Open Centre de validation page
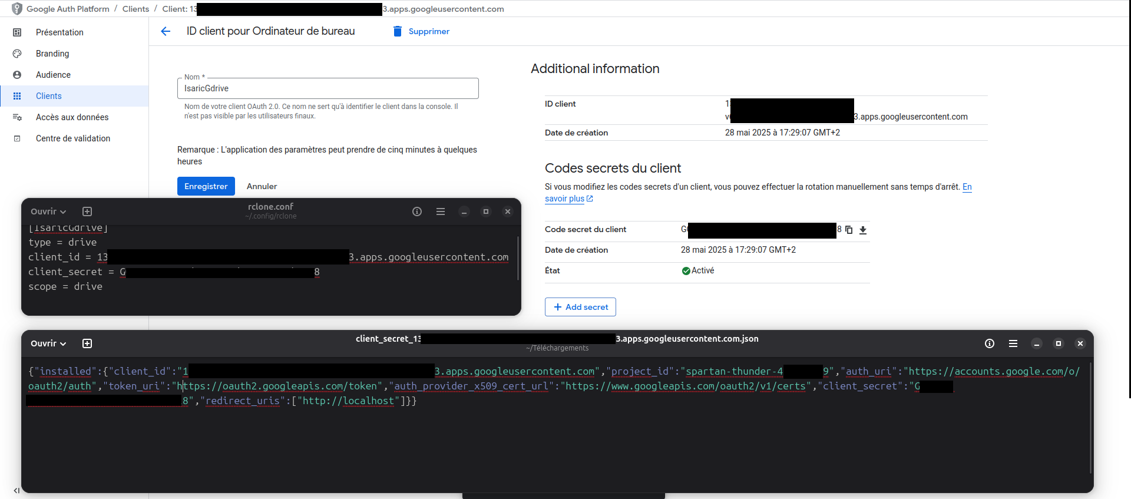This screenshot has height=499, width=1131. point(73,138)
